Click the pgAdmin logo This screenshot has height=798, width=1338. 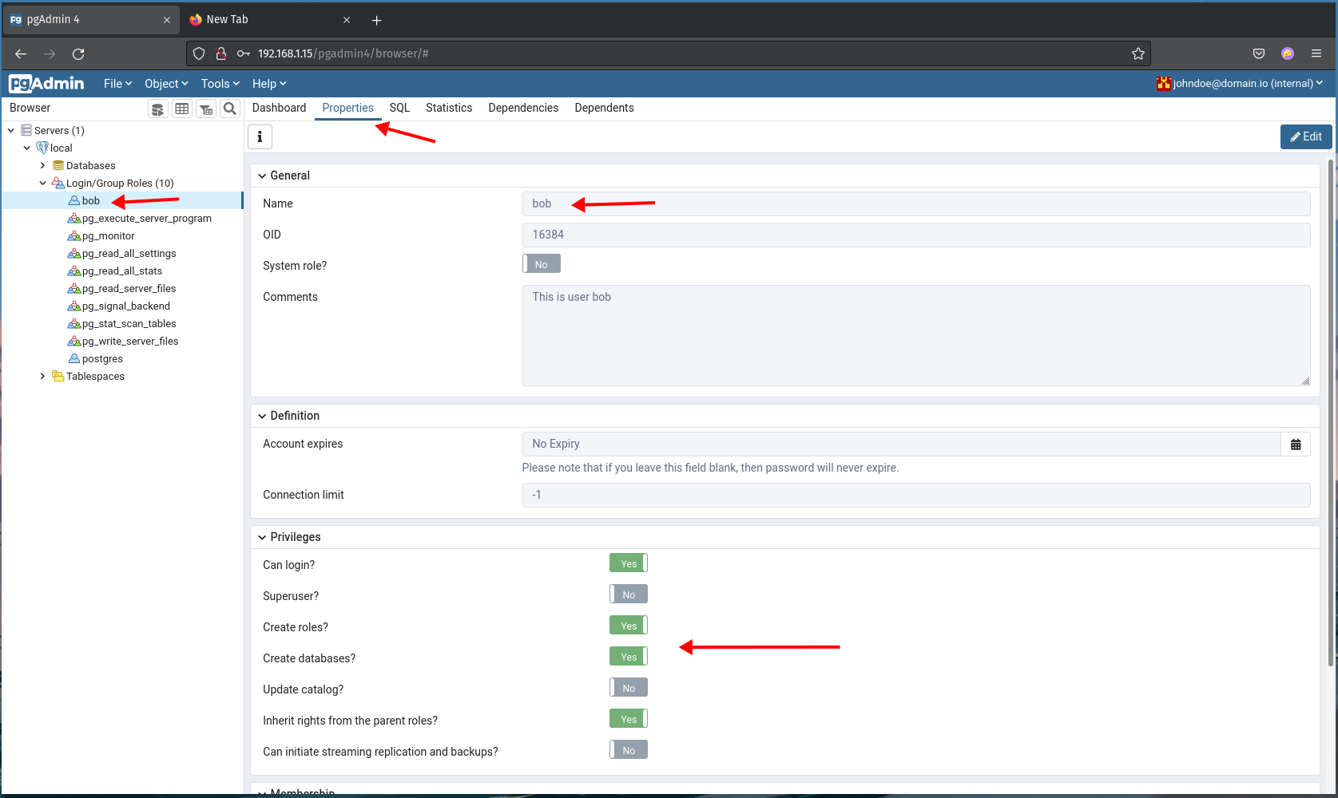tap(46, 83)
